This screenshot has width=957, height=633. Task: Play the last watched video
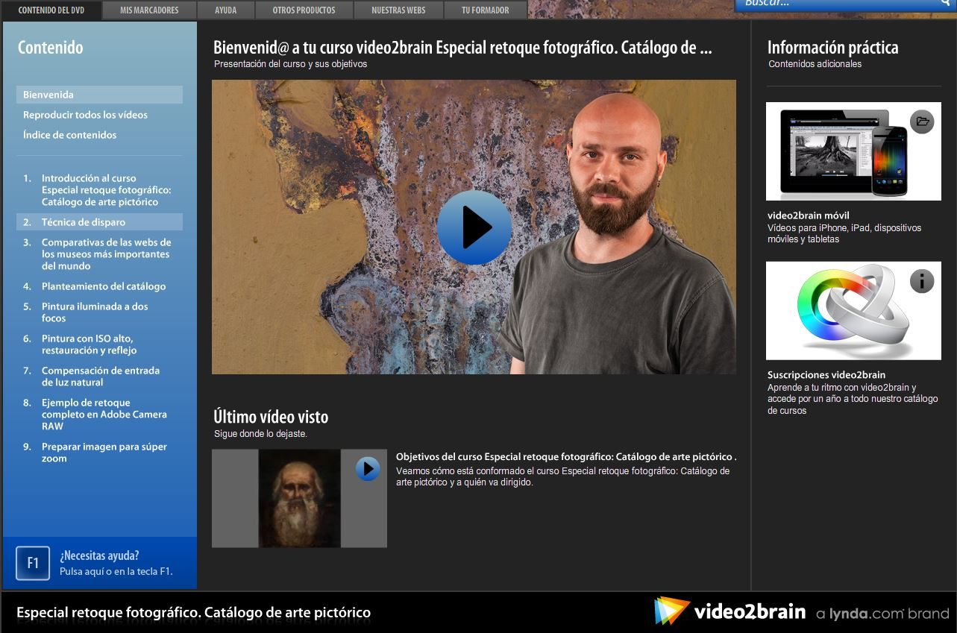[x=367, y=469]
